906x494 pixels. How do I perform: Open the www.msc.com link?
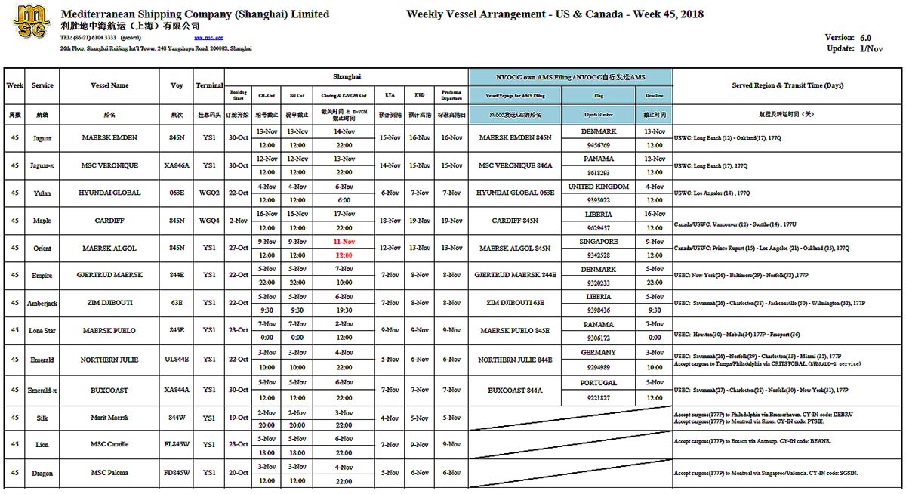pos(208,37)
